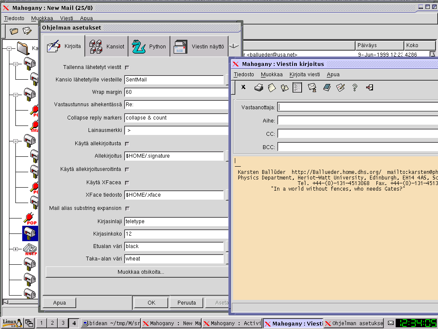Click the checklist with pencil icon

coord(340,87)
